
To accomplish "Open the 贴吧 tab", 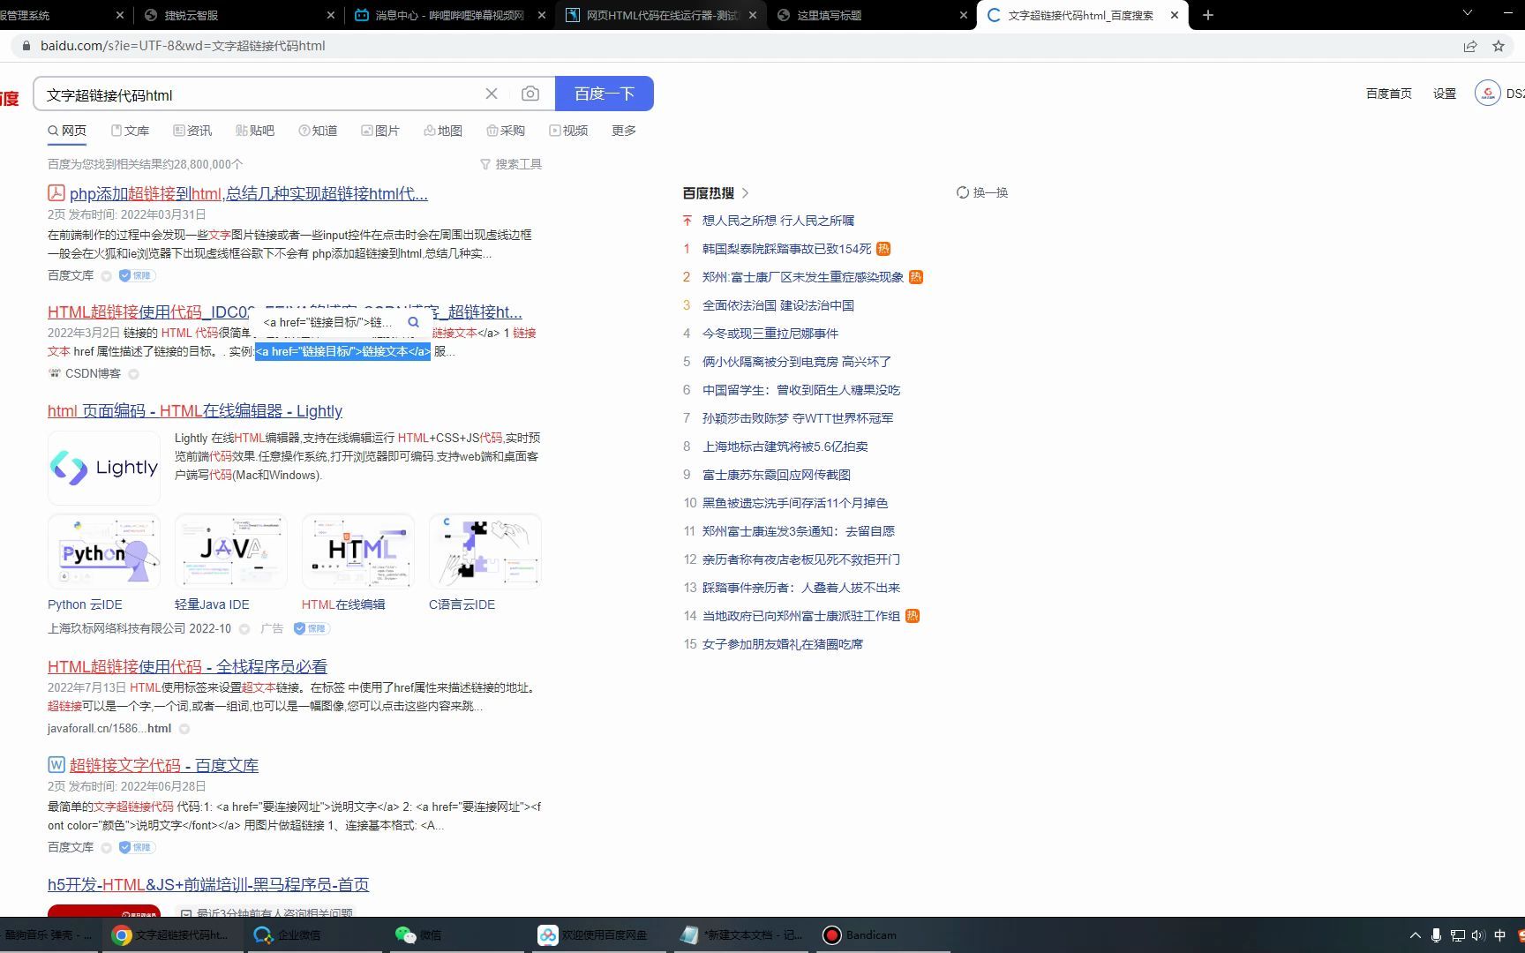I will (255, 131).
